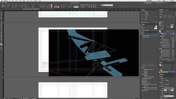Image resolution: width=176 pixels, height=99 pixels.
Task: Open the Object menu
Action: pyautogui.click(x=24, y=1)
